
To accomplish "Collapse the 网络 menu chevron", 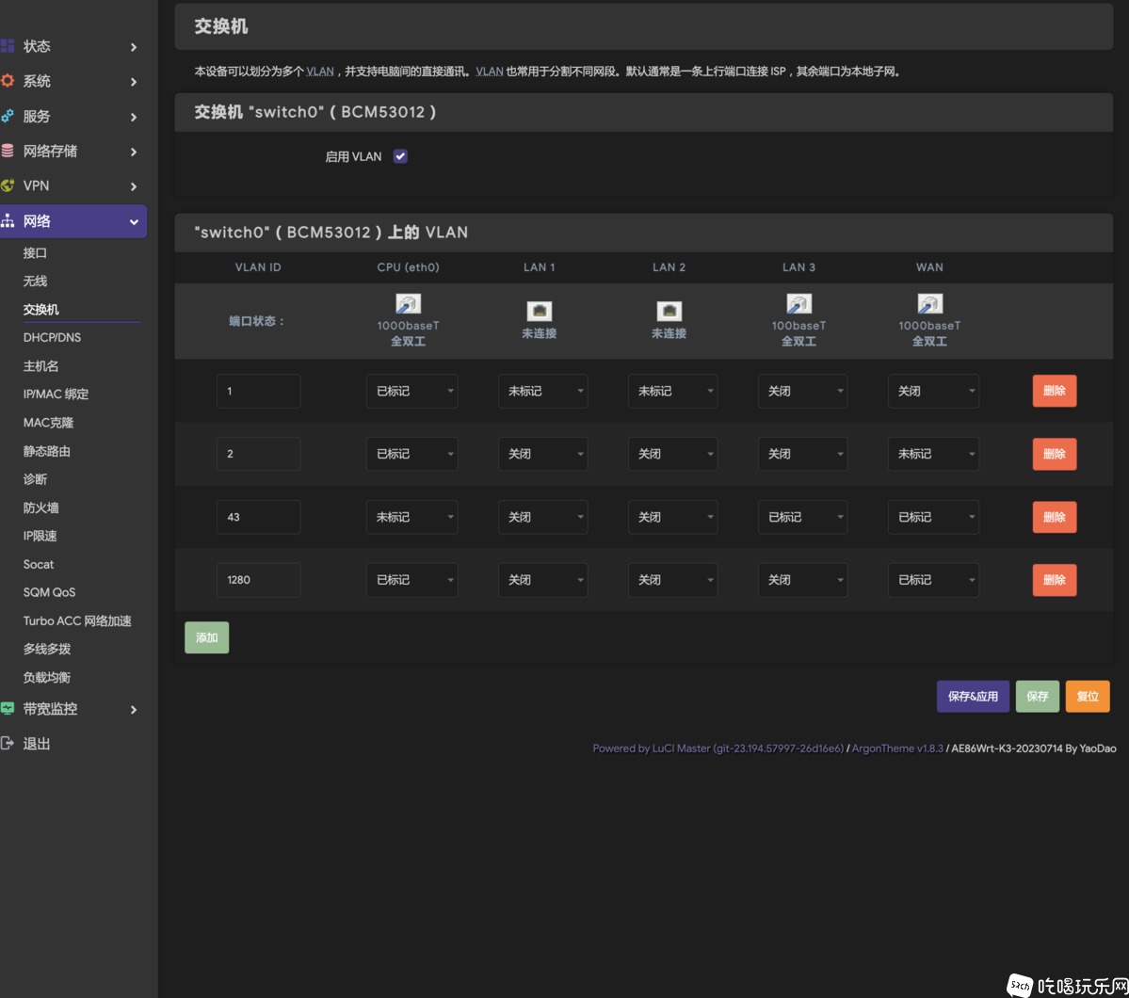I will coord(133,222).
